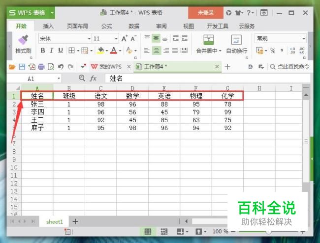320x243 pixels.
Task: Click increase decimal places icon
Action: pyautogui.click(x=292, y=51)
